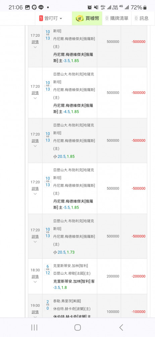Tap the yellow coin icon beside 買嘯幣
The width and height of the screenshot is (155, 337).
[80, 19]
